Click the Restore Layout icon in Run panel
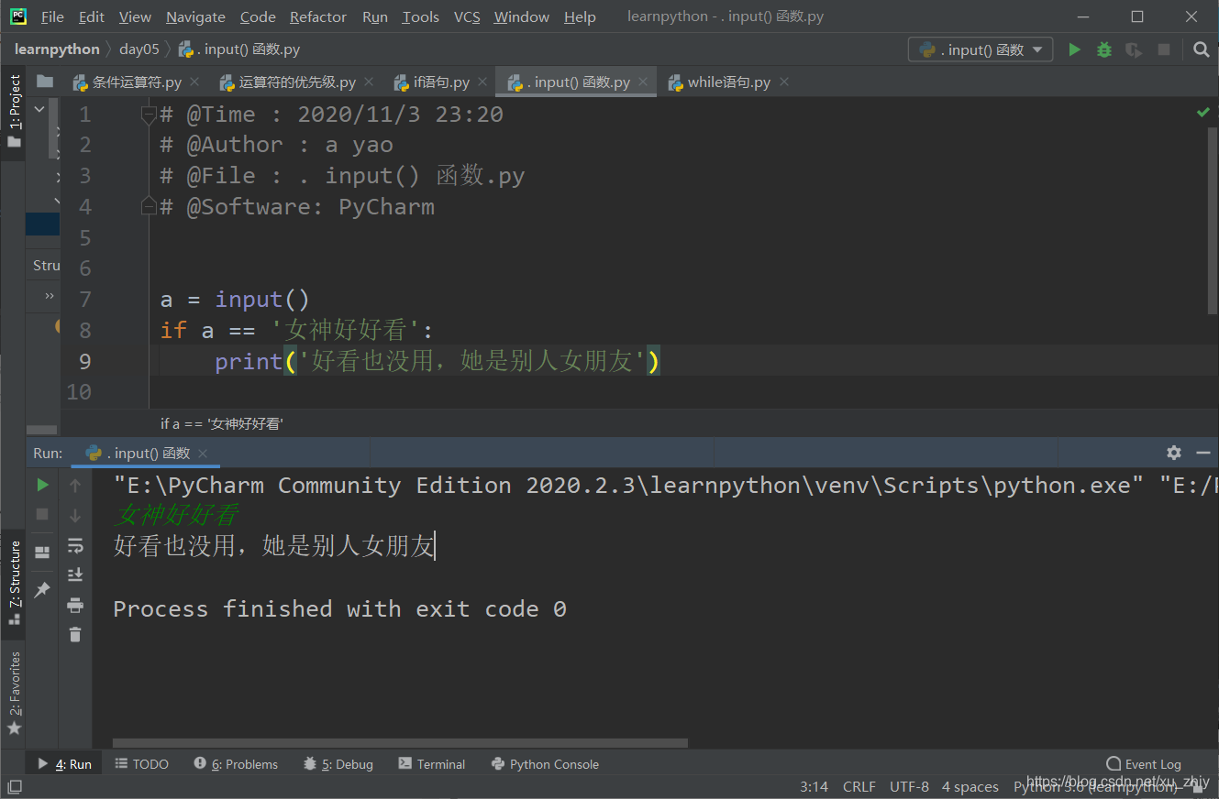The image size is (1219, 799). (x=42, y=553)
